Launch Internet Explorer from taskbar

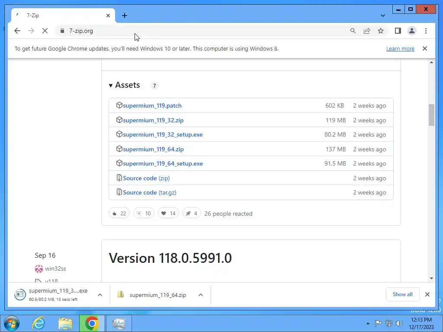coord(39,323)
